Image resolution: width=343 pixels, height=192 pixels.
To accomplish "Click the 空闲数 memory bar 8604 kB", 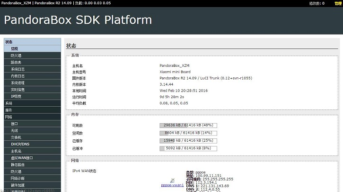I will coord(188,133).
